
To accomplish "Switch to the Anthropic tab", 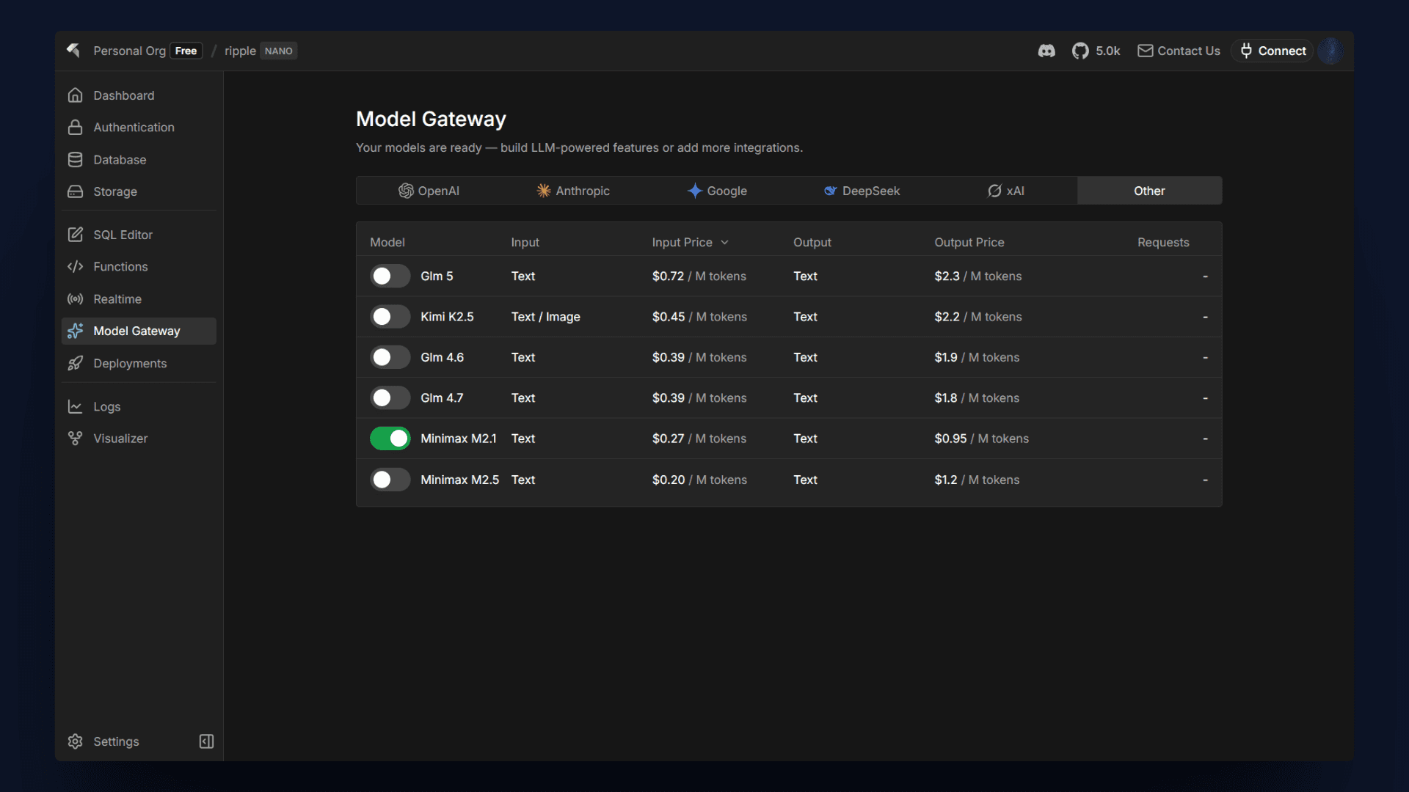I will (x=573, y=191).
